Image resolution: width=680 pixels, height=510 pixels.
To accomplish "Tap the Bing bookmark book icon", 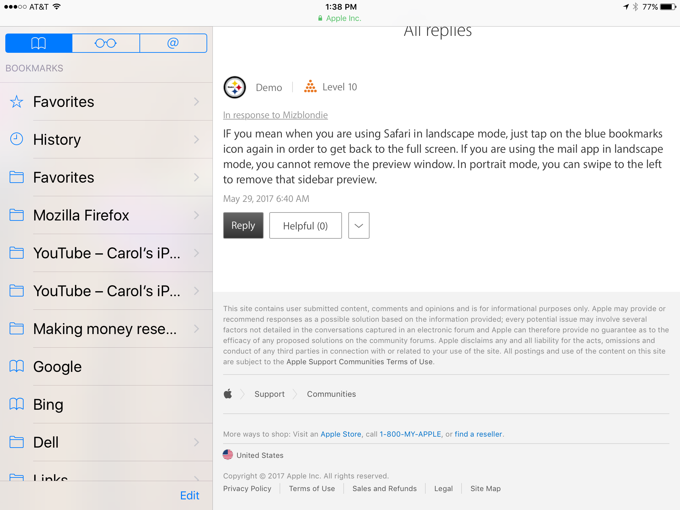I will [x=17, y=404].
